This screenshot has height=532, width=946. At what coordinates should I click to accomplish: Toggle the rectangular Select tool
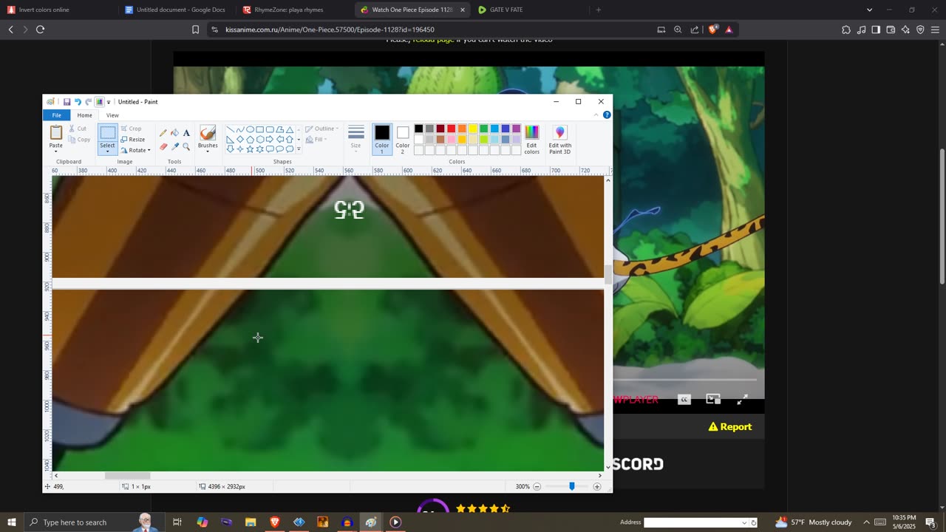coord(108,133)
